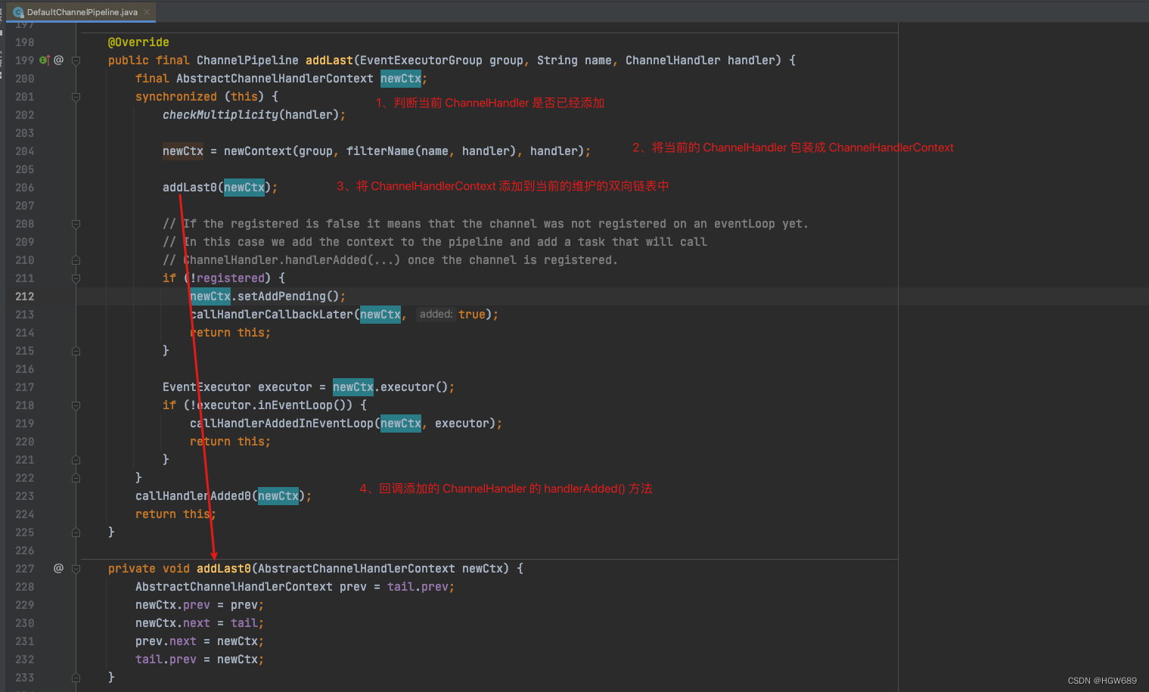Collapse the if (!executor.inEventLoop()) block at line 218
This screenshot has width=1149, height=692.
click(x=76, y=405)
